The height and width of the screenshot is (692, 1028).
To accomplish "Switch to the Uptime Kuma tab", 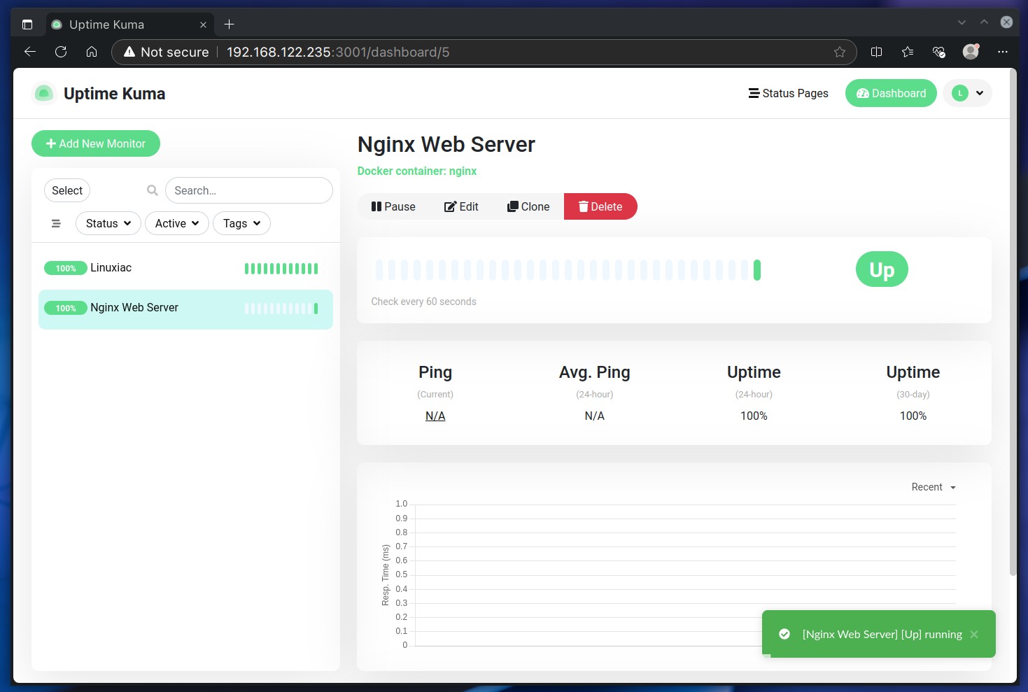I will [x=129, y=24].
